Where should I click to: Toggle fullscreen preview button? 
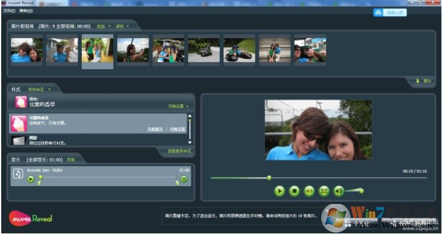(324, 191)
